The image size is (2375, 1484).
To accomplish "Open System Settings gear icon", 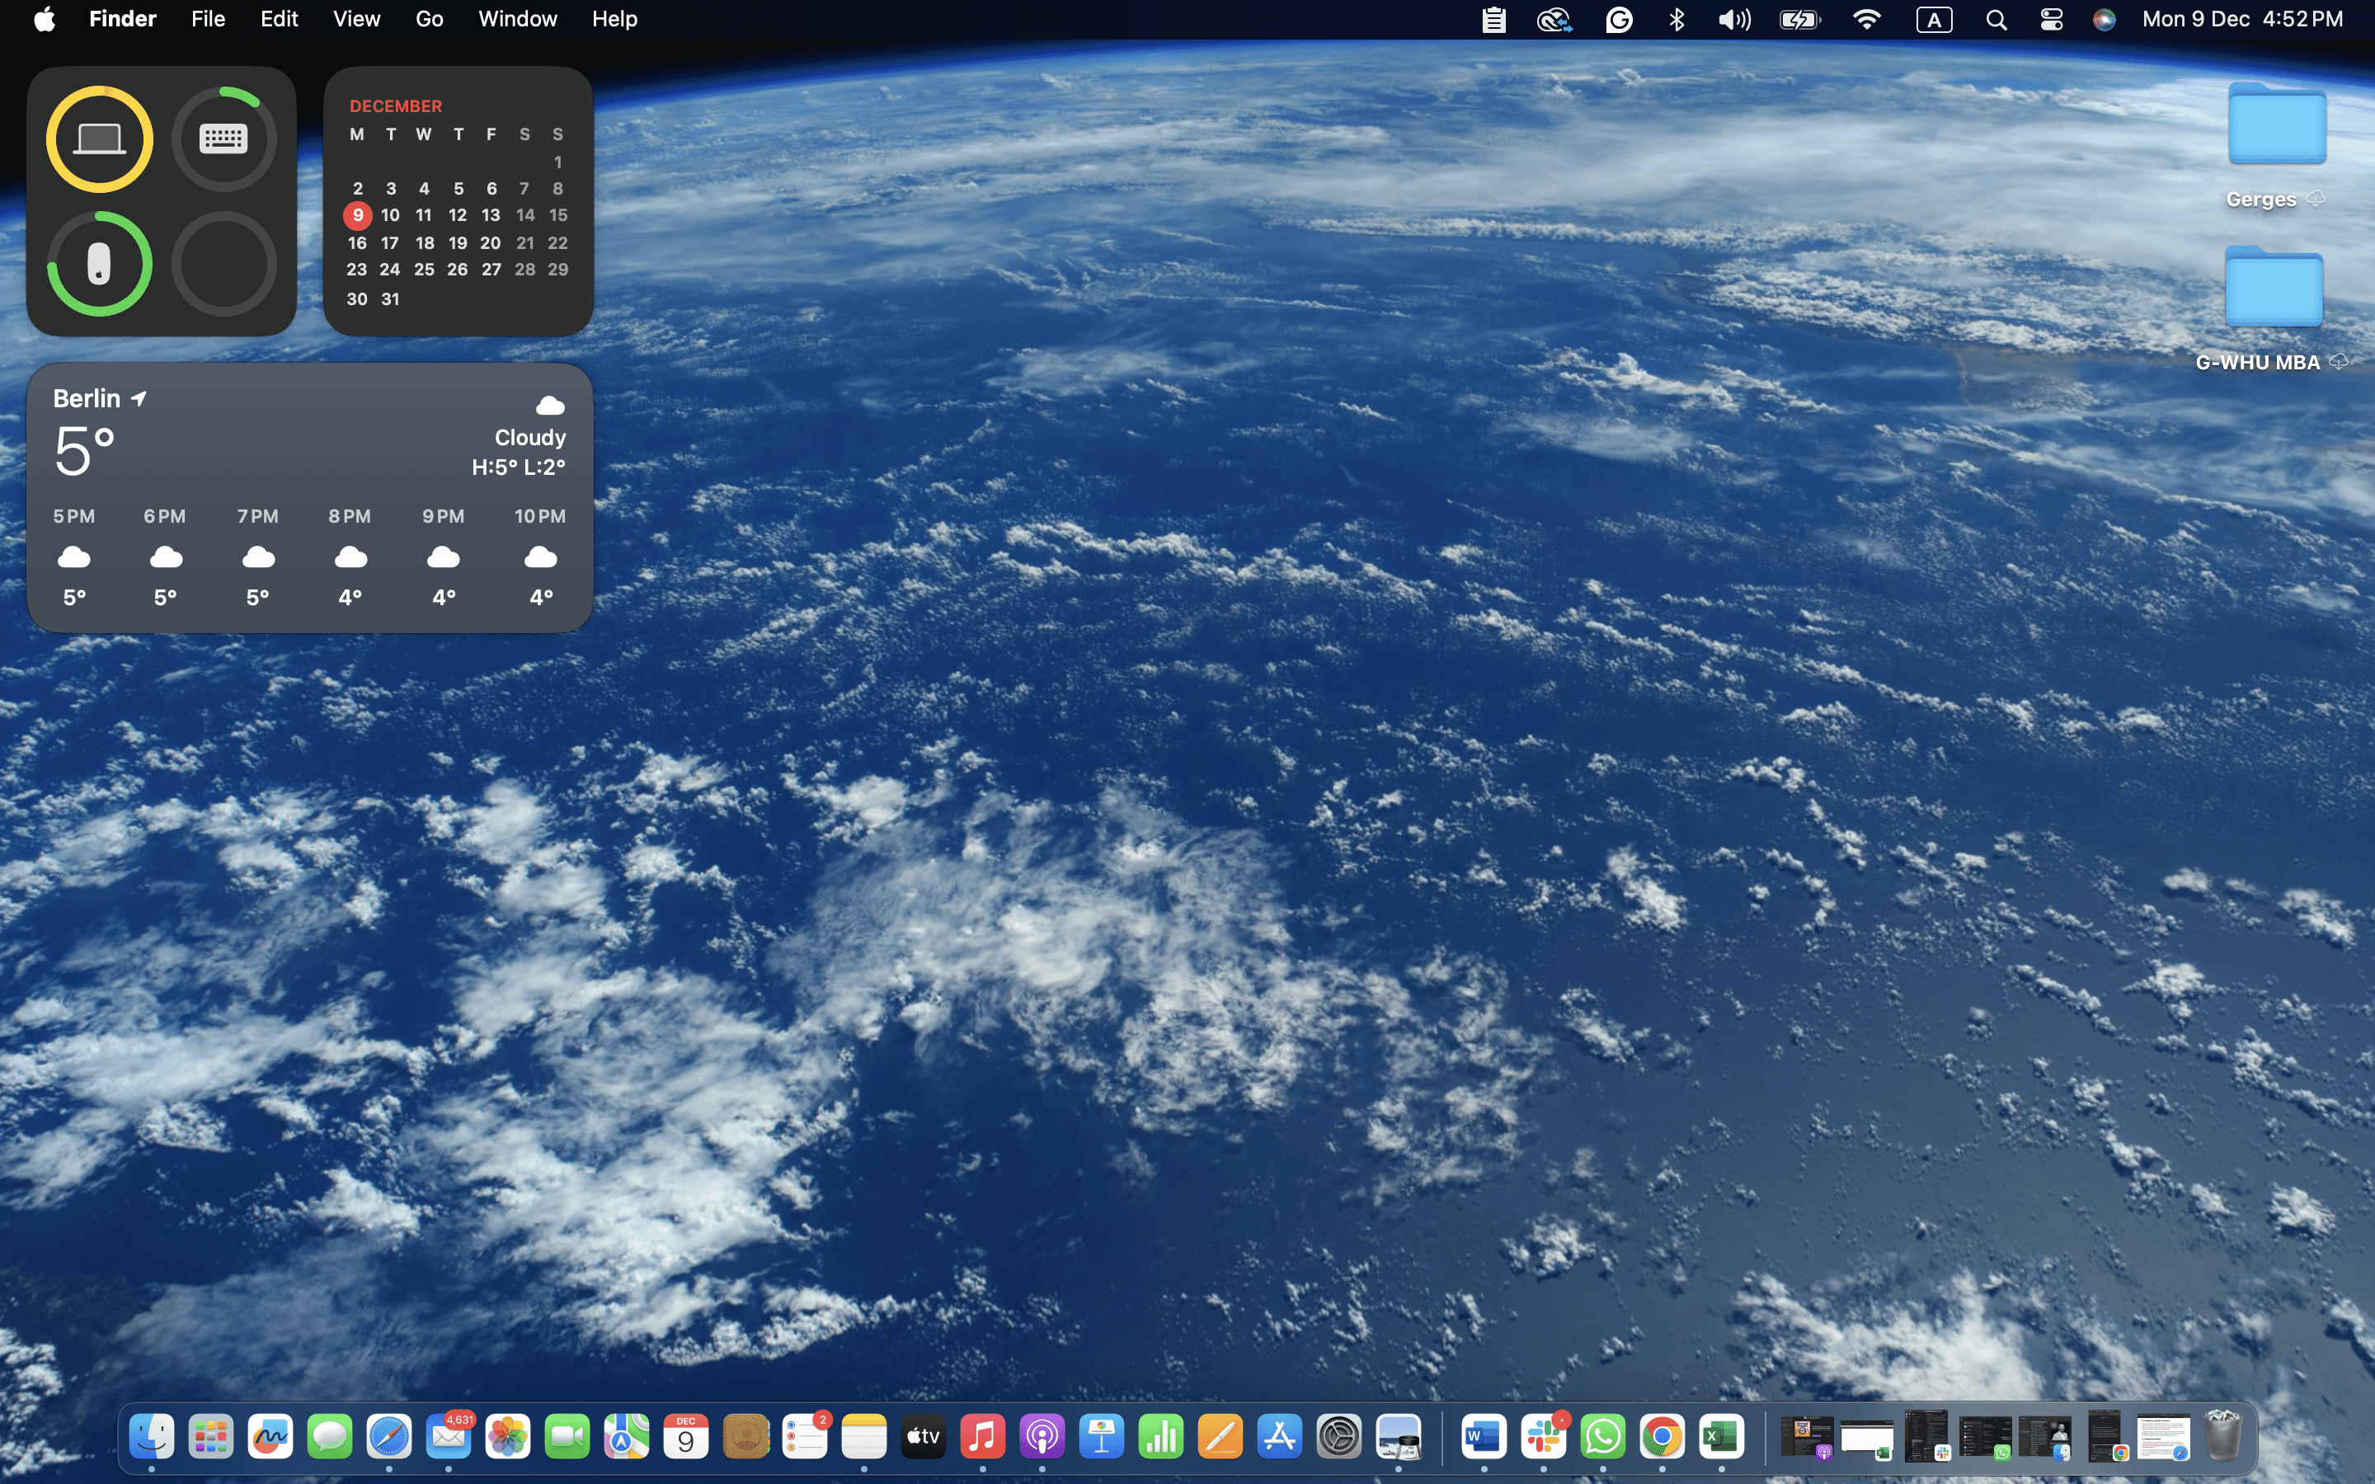I will pyautogui.click(x=1338, y=1438).
